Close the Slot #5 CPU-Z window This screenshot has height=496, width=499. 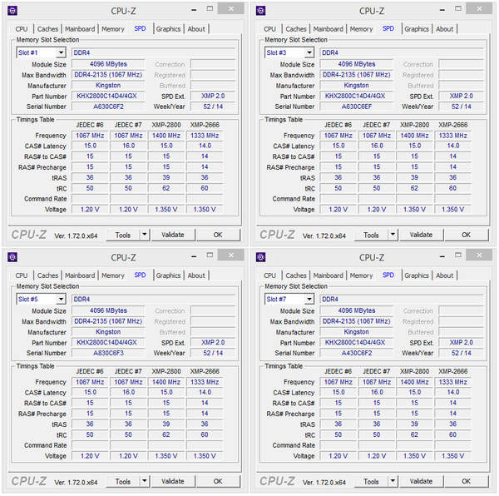pos(231,255)
